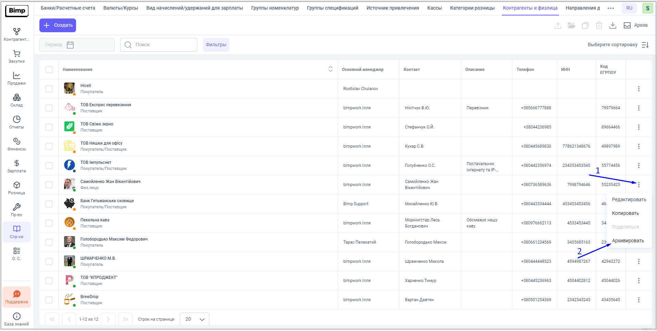Click the calendar icon in Период field
Image resolution: width=657 pixels, height=331 pixels.
(70, 45)
